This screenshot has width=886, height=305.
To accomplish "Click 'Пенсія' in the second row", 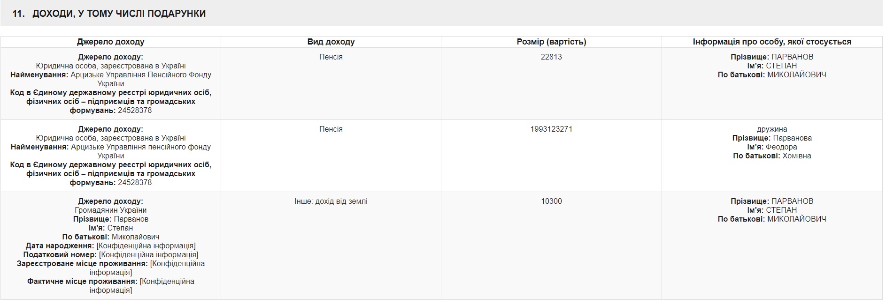I will pyautogui.click(x=331, y=129).
